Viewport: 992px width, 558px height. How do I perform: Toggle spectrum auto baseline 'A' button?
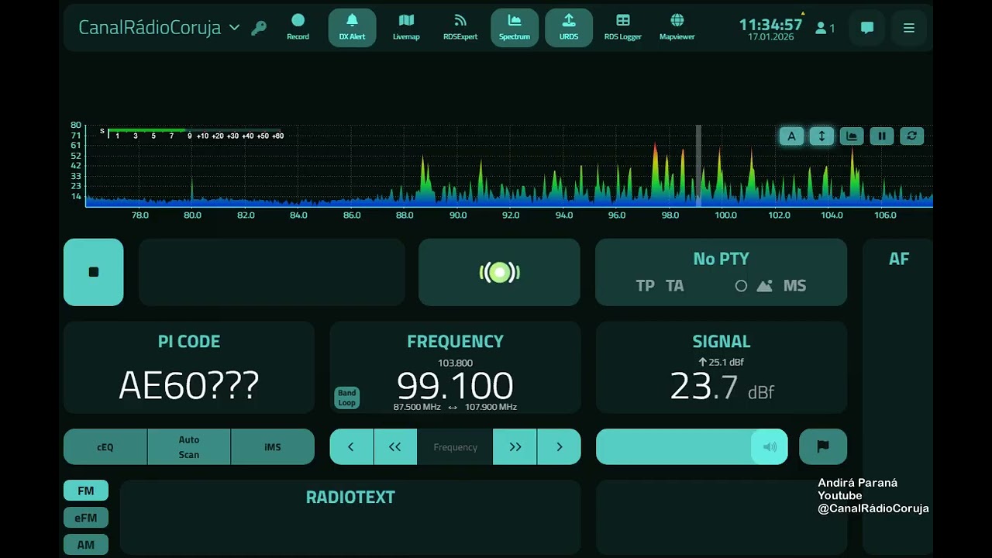coord(791,136)
